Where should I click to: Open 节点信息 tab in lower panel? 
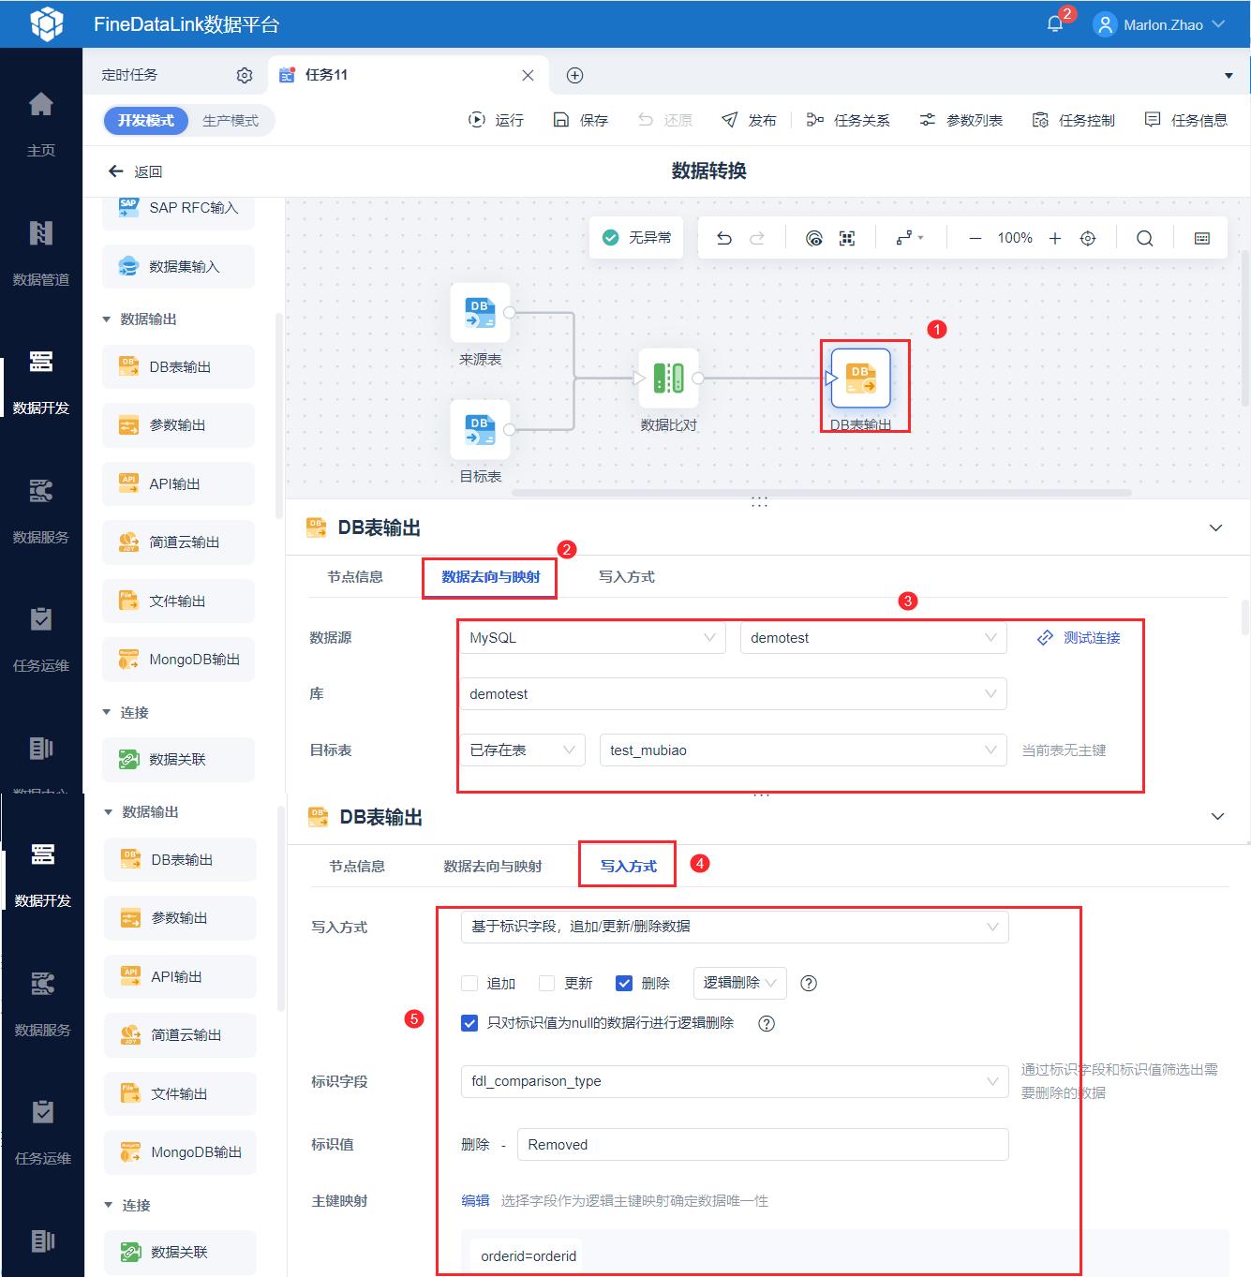pyautogui.click(x=357, y=867)
